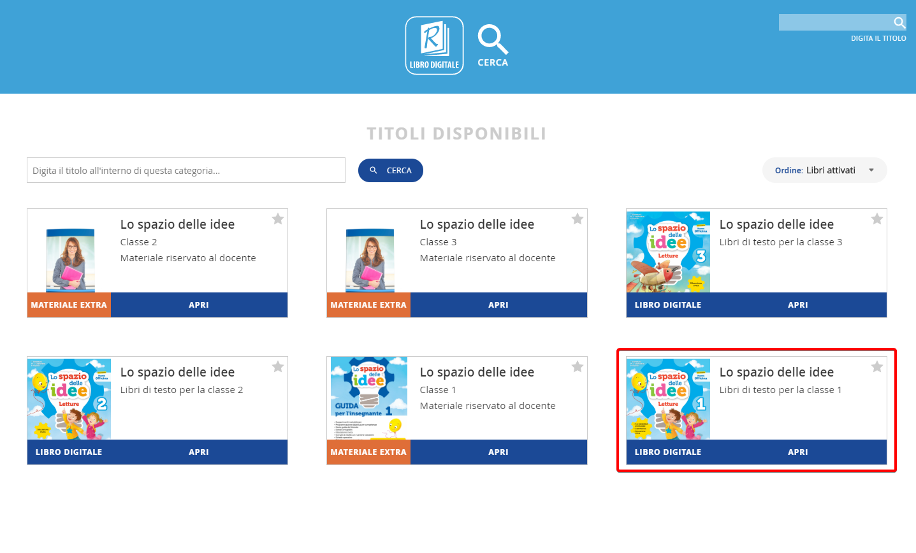Open the Classe 2 teacher material via Apri
The width and height of the screenshot is (916, 553).
tap(199, 305)
